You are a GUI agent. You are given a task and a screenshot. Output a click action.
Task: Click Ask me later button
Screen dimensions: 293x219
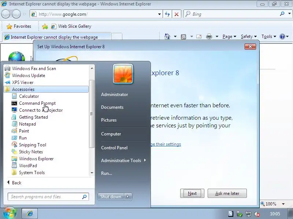[x=227, y=193]
